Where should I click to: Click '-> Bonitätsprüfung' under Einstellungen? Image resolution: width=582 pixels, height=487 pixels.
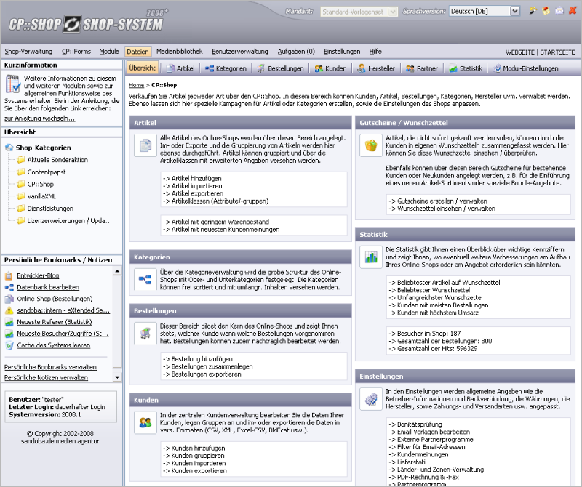point(415,424)
